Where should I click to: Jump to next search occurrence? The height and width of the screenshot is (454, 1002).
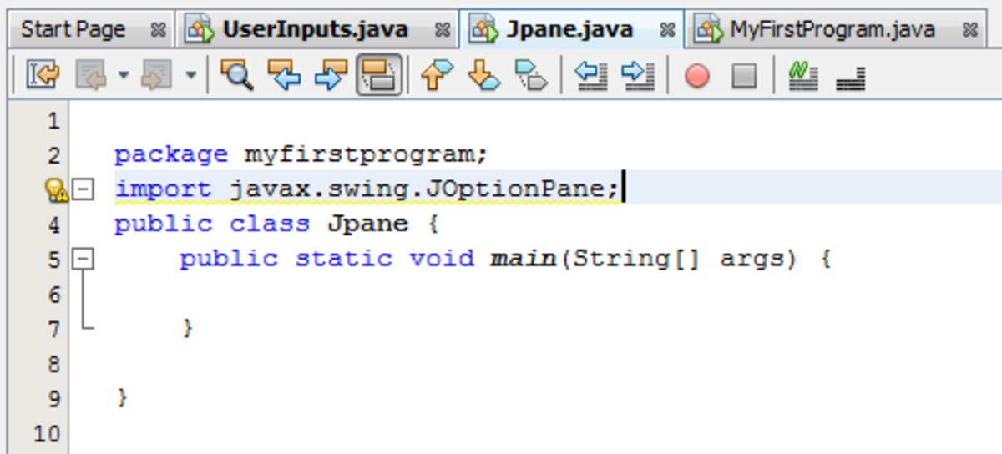pos(331,76)
